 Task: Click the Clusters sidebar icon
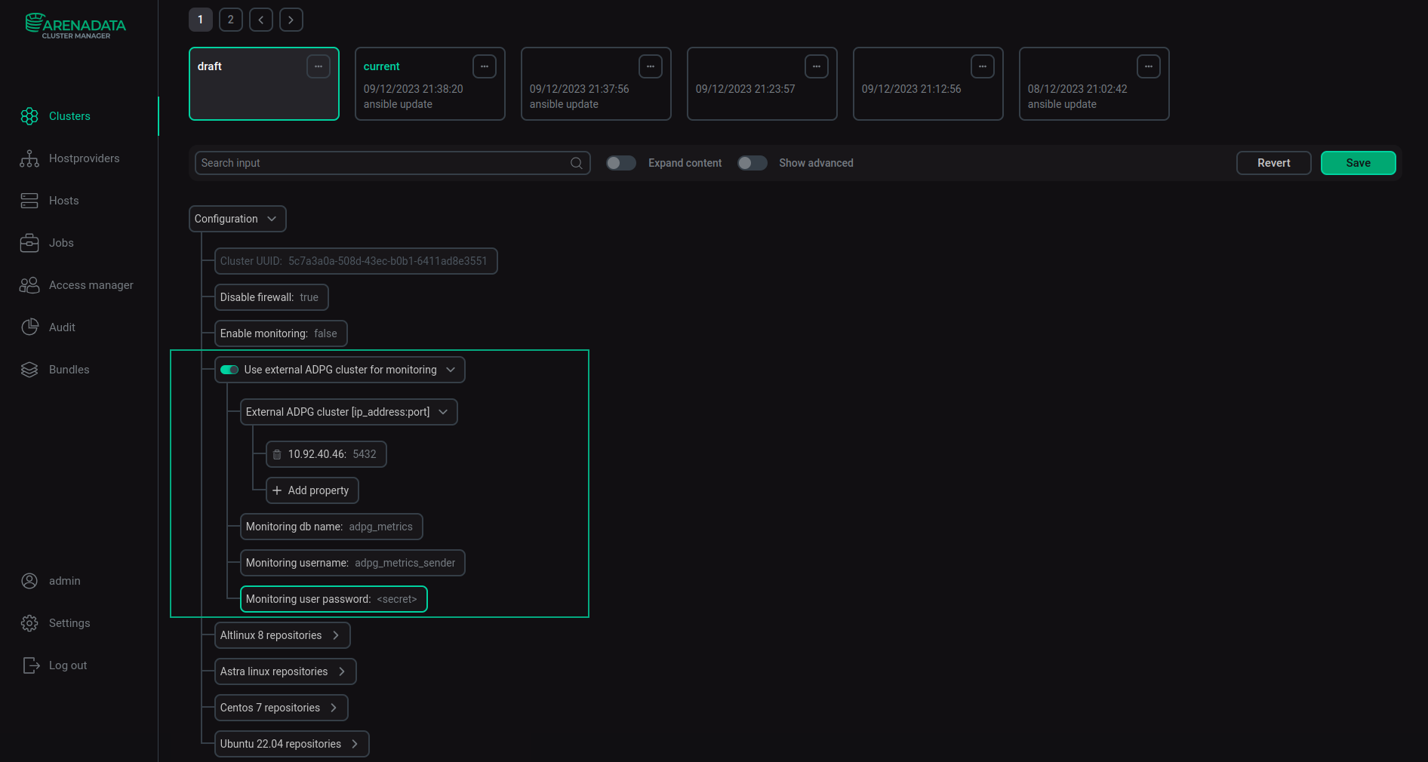29,116
